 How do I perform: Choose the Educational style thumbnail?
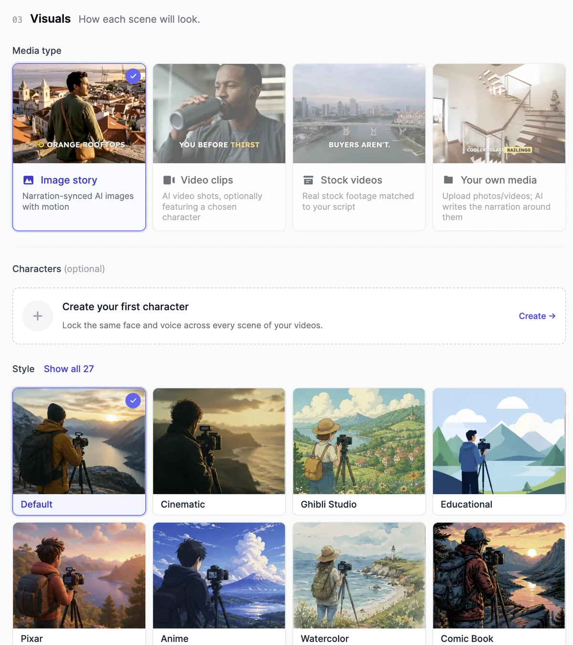coord(499,441)
